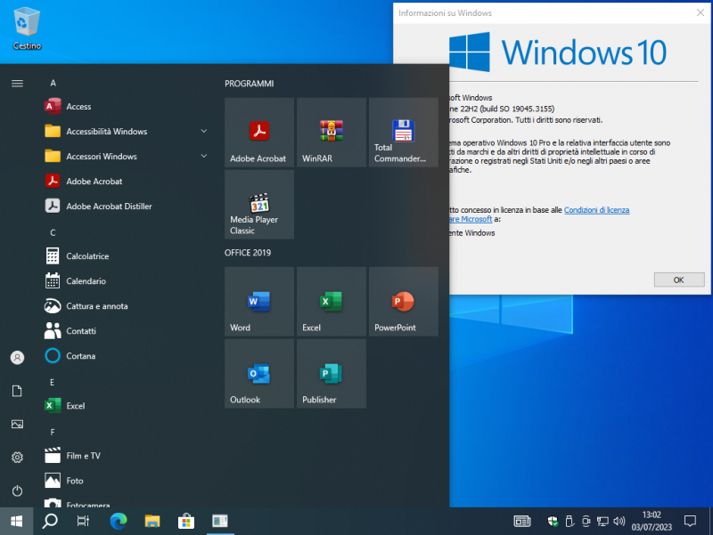This screenshot has height=535, width=713.
Task: Expand the Accessori Windows folder
Action: (127, 157)
